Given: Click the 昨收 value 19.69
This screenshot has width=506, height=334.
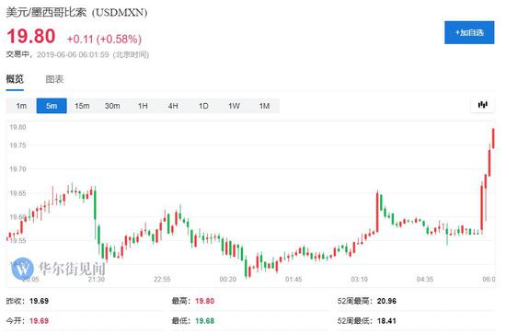Looking at the screenshot, I should [x=39, y=301].
